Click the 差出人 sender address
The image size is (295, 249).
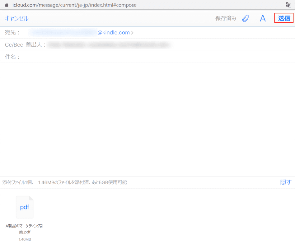(109, 45)
